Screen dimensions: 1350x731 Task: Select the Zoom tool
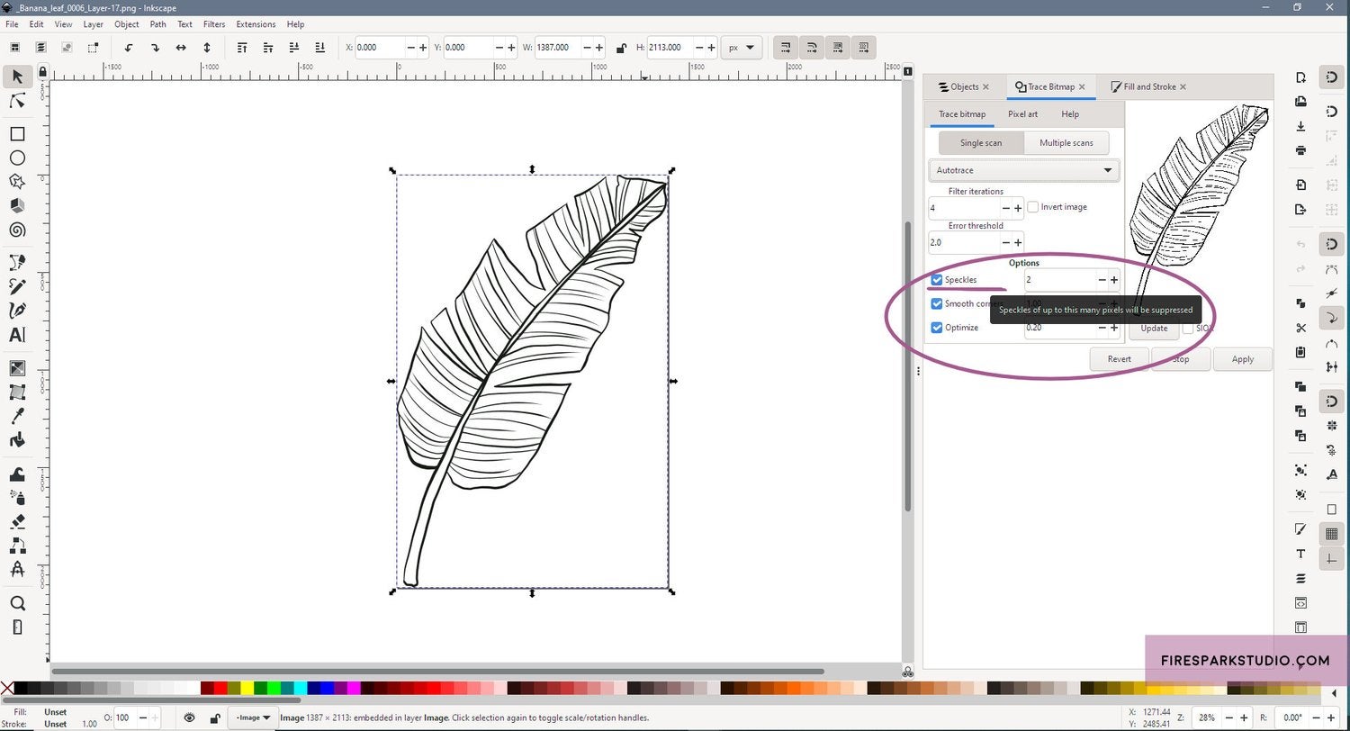pyautogui.click(x=16, y=603)
